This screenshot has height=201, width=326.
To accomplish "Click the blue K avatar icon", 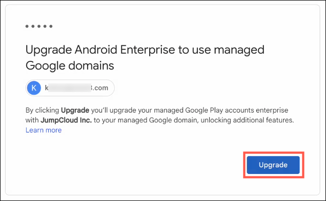I will [x=34, y=88].
